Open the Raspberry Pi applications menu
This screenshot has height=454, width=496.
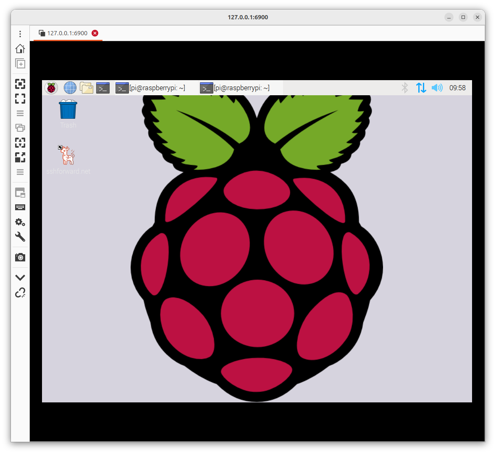point(51,88)
